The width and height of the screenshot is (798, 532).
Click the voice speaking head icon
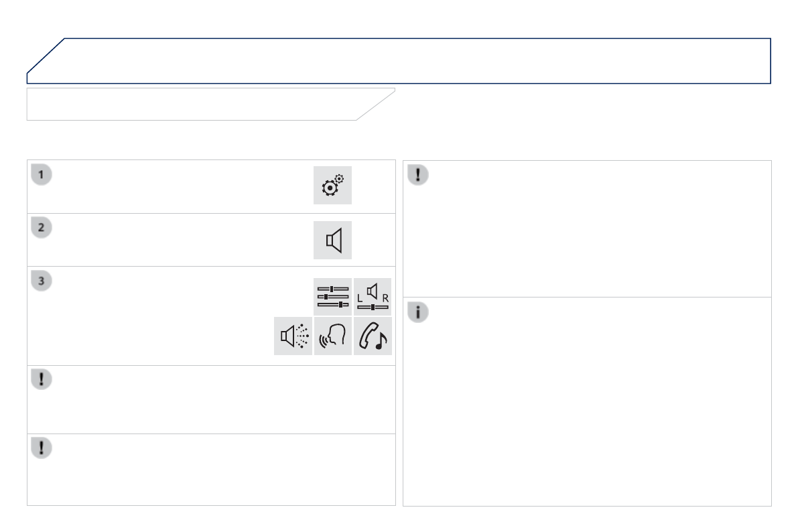pyautogui.click(x=332, y=336)
